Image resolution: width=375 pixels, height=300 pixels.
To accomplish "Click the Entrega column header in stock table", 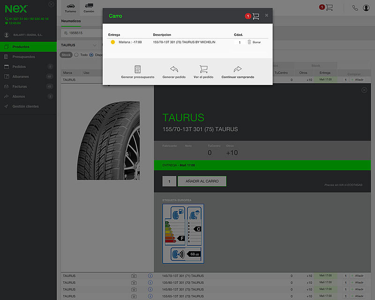I will (325, 73).
